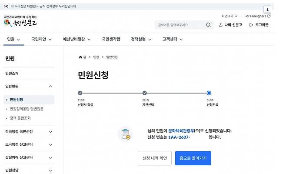
Task: Select 민원신청 in the sidebar
Action: [29, 100]
